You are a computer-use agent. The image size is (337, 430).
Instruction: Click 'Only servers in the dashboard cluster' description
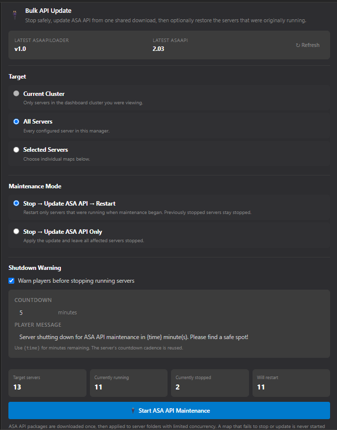[83, 103]
